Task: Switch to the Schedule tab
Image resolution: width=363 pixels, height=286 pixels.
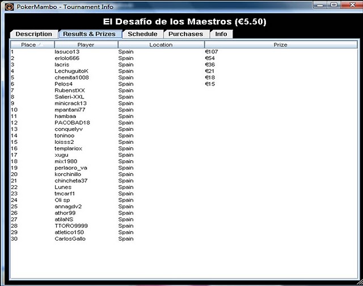Action: [142, 34]
